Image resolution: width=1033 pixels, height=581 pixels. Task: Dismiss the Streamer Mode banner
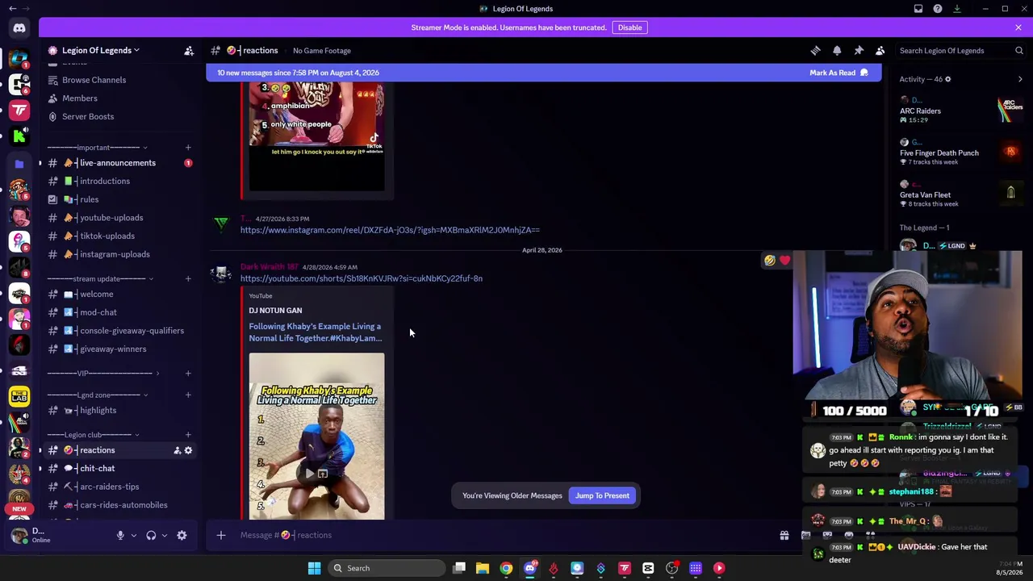pyautogui.click(x=1018, y=27)
